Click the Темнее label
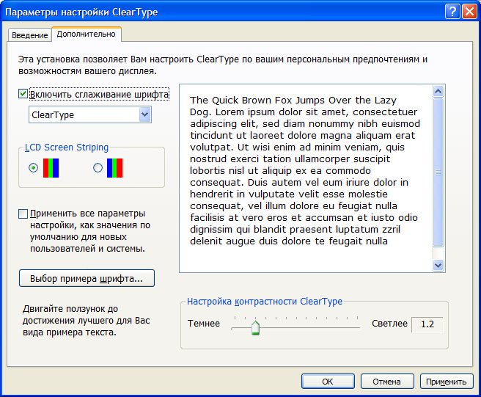The height and width of the screenshot is (397, 481). [204, 324]
